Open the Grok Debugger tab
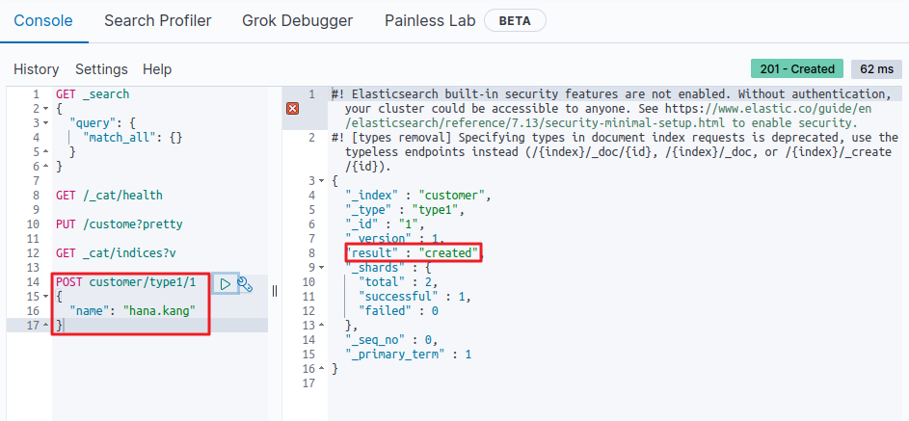Viewport: 909px width, 421px height. [298, 21]
